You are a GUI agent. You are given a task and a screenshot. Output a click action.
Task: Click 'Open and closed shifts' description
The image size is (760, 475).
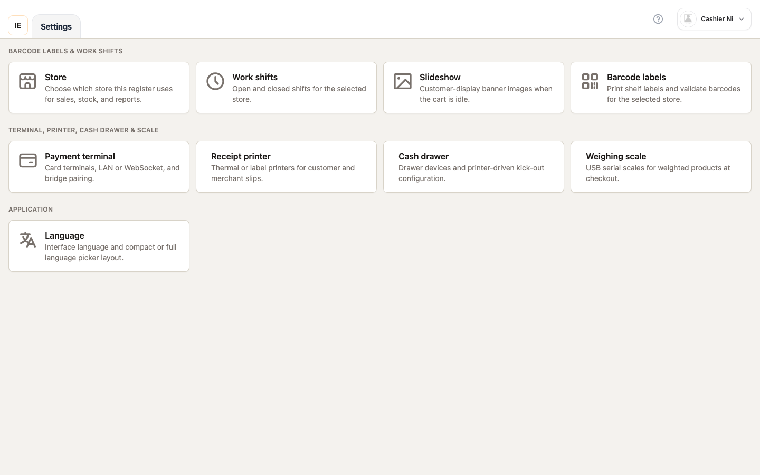pyautogui.click(x=299, y=94)
